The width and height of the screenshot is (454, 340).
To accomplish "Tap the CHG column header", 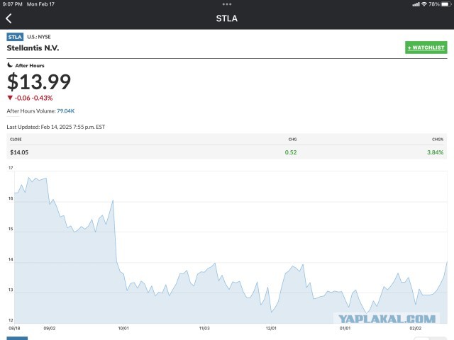I will click(x=292, y=140).
